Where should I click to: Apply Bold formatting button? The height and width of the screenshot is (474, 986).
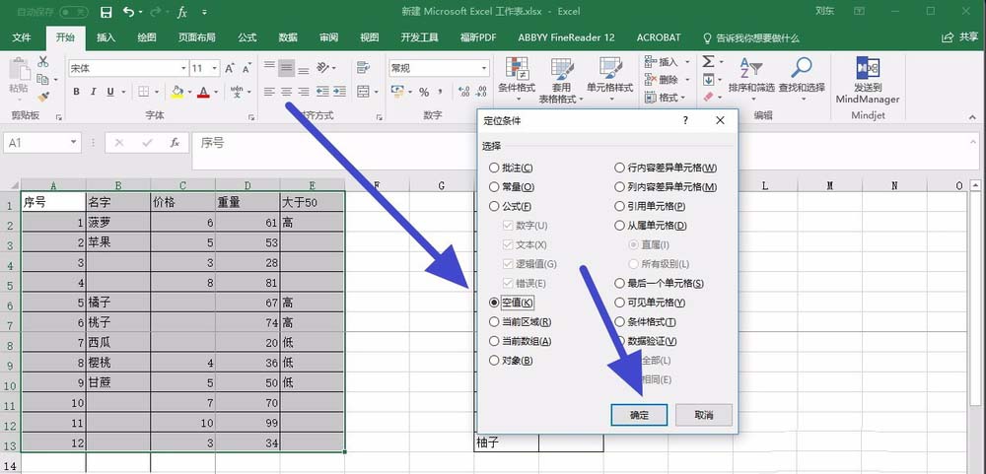pyautogui.click(x=76, y=92)
